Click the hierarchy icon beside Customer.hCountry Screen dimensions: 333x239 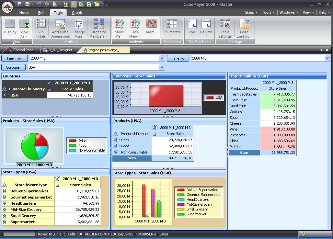[5, 89]
